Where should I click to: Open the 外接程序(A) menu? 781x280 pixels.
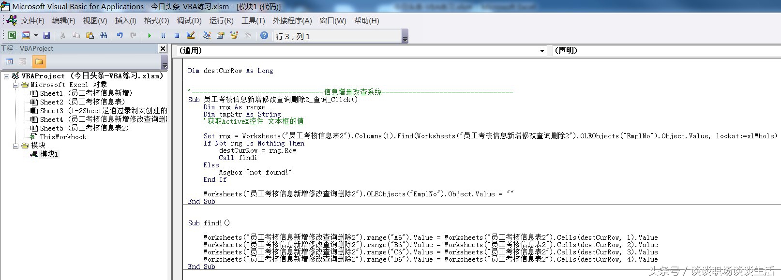pos(292,20)
